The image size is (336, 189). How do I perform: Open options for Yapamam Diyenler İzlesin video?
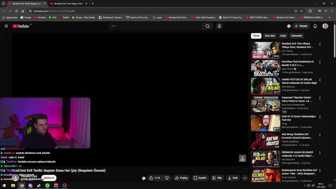(x=320, y=98)
